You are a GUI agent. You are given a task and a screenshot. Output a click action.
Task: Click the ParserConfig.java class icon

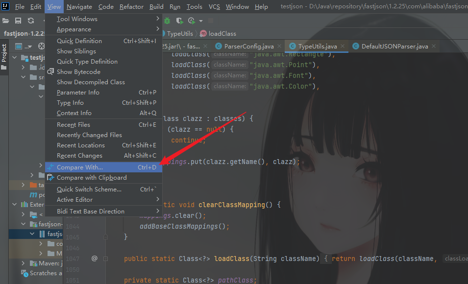[219, 46]
